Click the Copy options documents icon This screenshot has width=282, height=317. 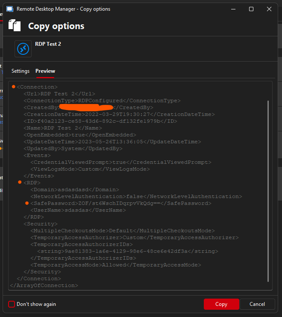[x=15, y=26]
